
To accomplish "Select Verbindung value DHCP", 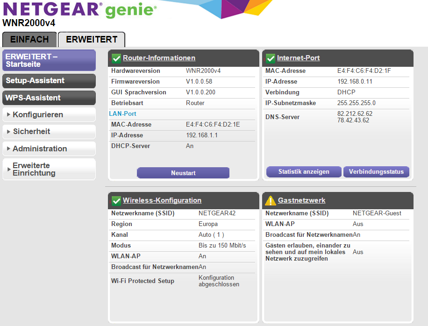I will pos(346,92).
